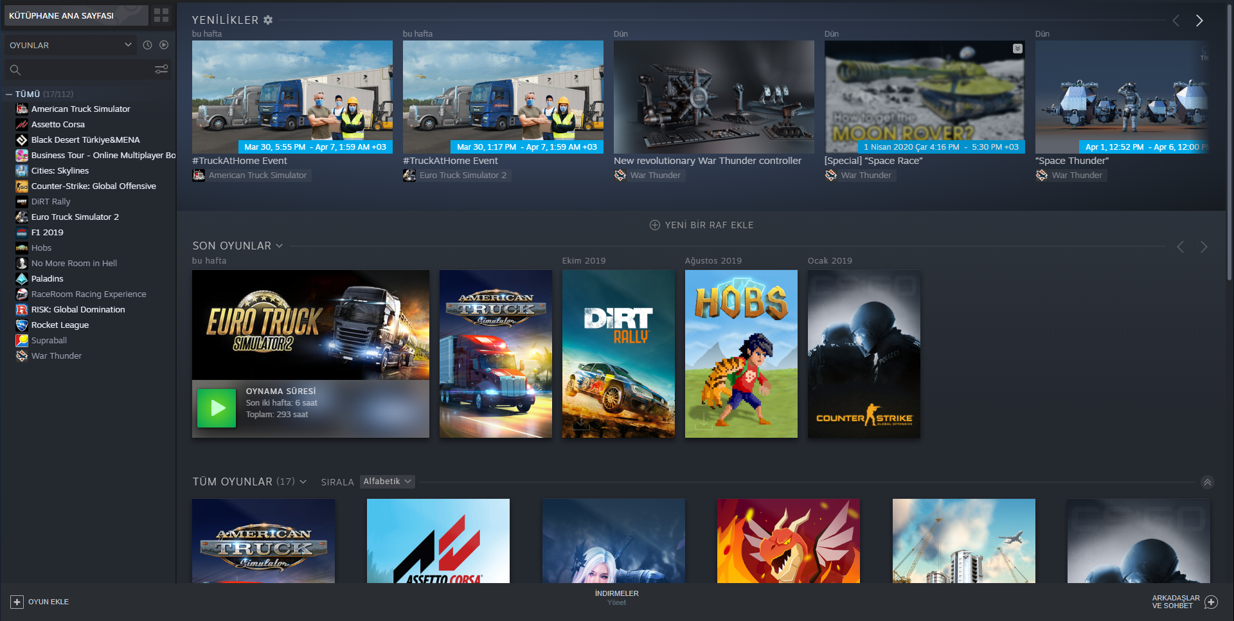Select RaceRoom Racing Experience in sidebar
Image resolution: width=1234 pixels, height=621 pixels.
point(89,294)
